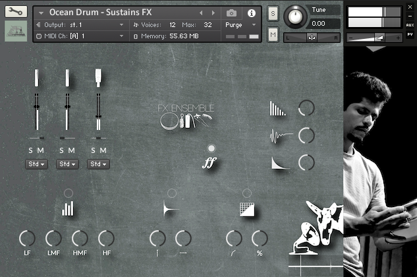Click the bull and gramophone logo
This screenshot has width=417, height=277.
[316, 228]
